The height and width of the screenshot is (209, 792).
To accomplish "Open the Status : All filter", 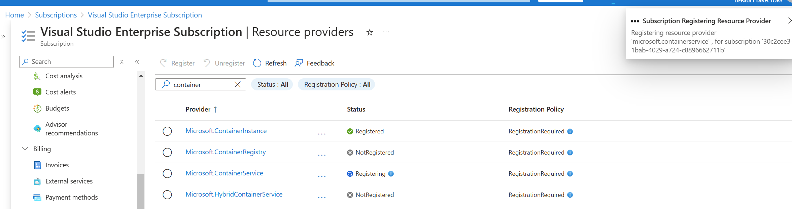I will 272,84.
